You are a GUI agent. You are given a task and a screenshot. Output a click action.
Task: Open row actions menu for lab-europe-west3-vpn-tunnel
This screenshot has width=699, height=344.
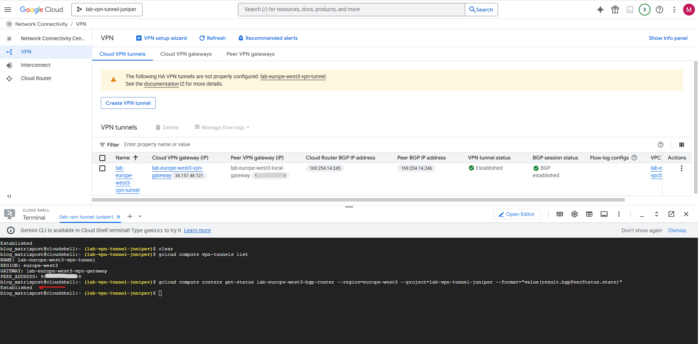pos(682,168)
